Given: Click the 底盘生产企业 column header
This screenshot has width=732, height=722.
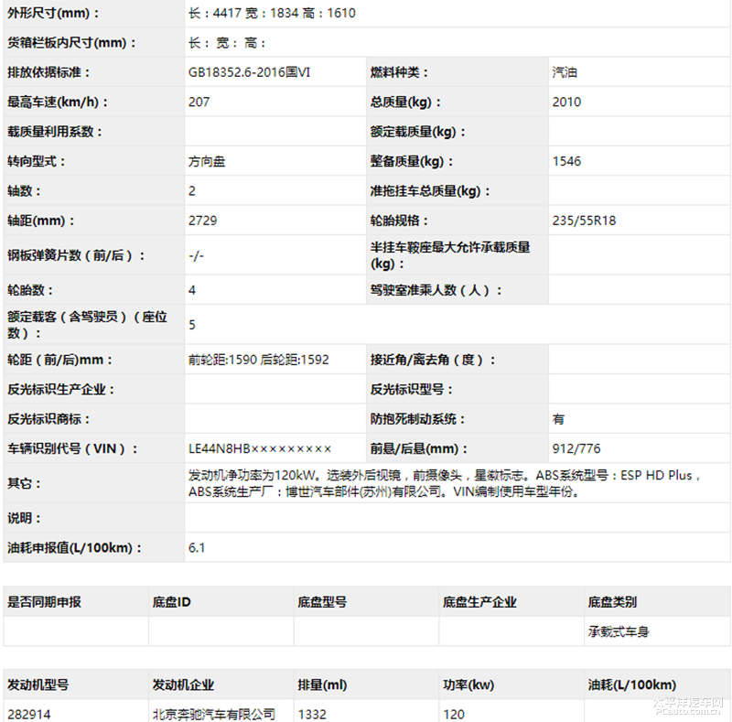Looking at the screenshot, I should pyautogui.click(x=479, y=602).
